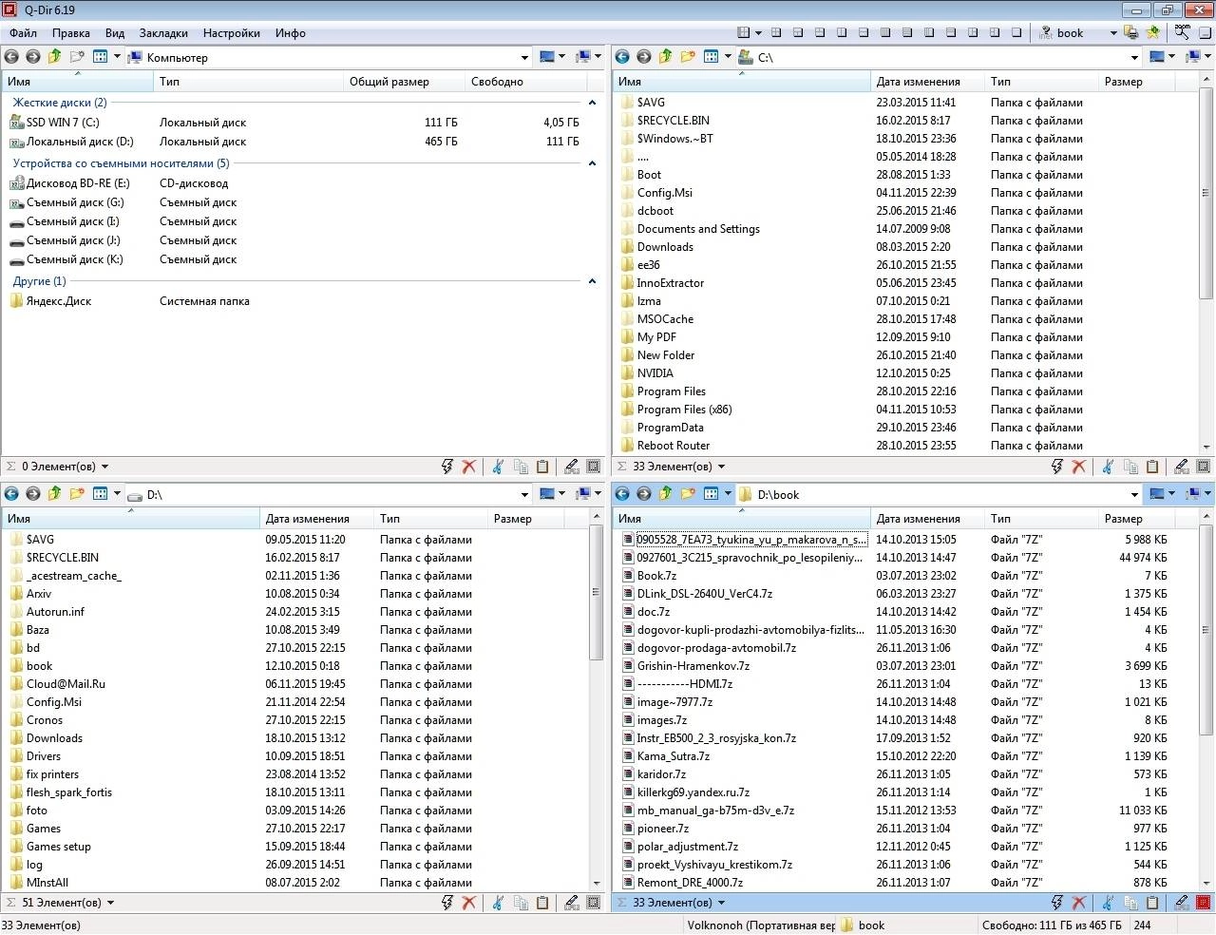Sort by Имя column in the D:\book pane
The width and height of the screenshot is (1216, 935).
point(741,519)
